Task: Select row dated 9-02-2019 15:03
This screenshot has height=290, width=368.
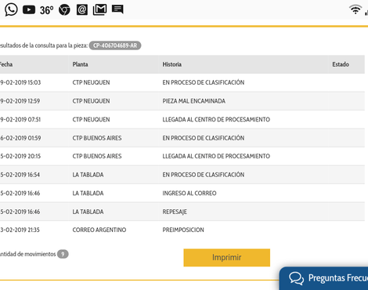Action: [182, 82]
